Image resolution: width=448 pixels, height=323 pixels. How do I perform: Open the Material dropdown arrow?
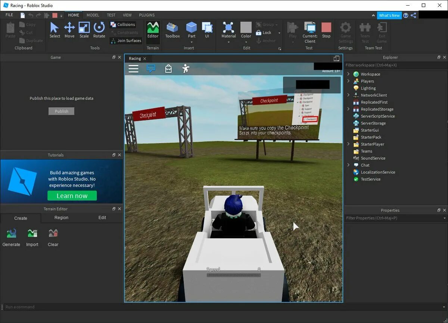228,42
